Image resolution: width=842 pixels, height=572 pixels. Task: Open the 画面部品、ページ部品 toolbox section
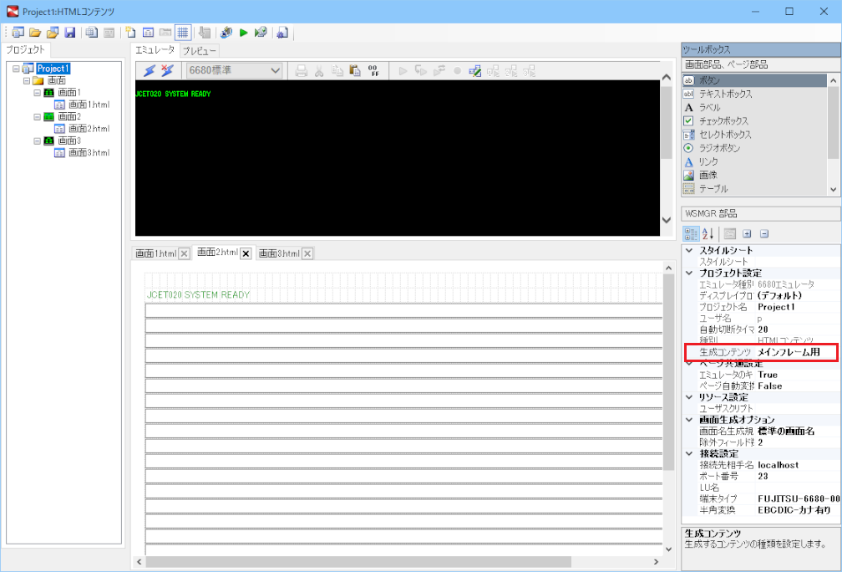760,64
